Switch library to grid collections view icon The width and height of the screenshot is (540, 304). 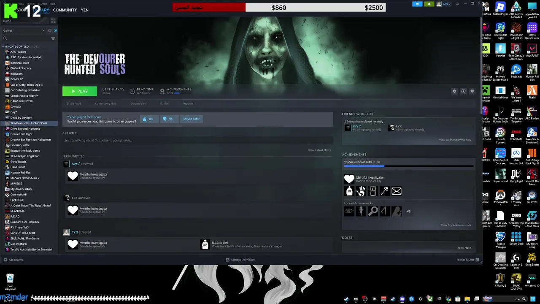(53, 20)
